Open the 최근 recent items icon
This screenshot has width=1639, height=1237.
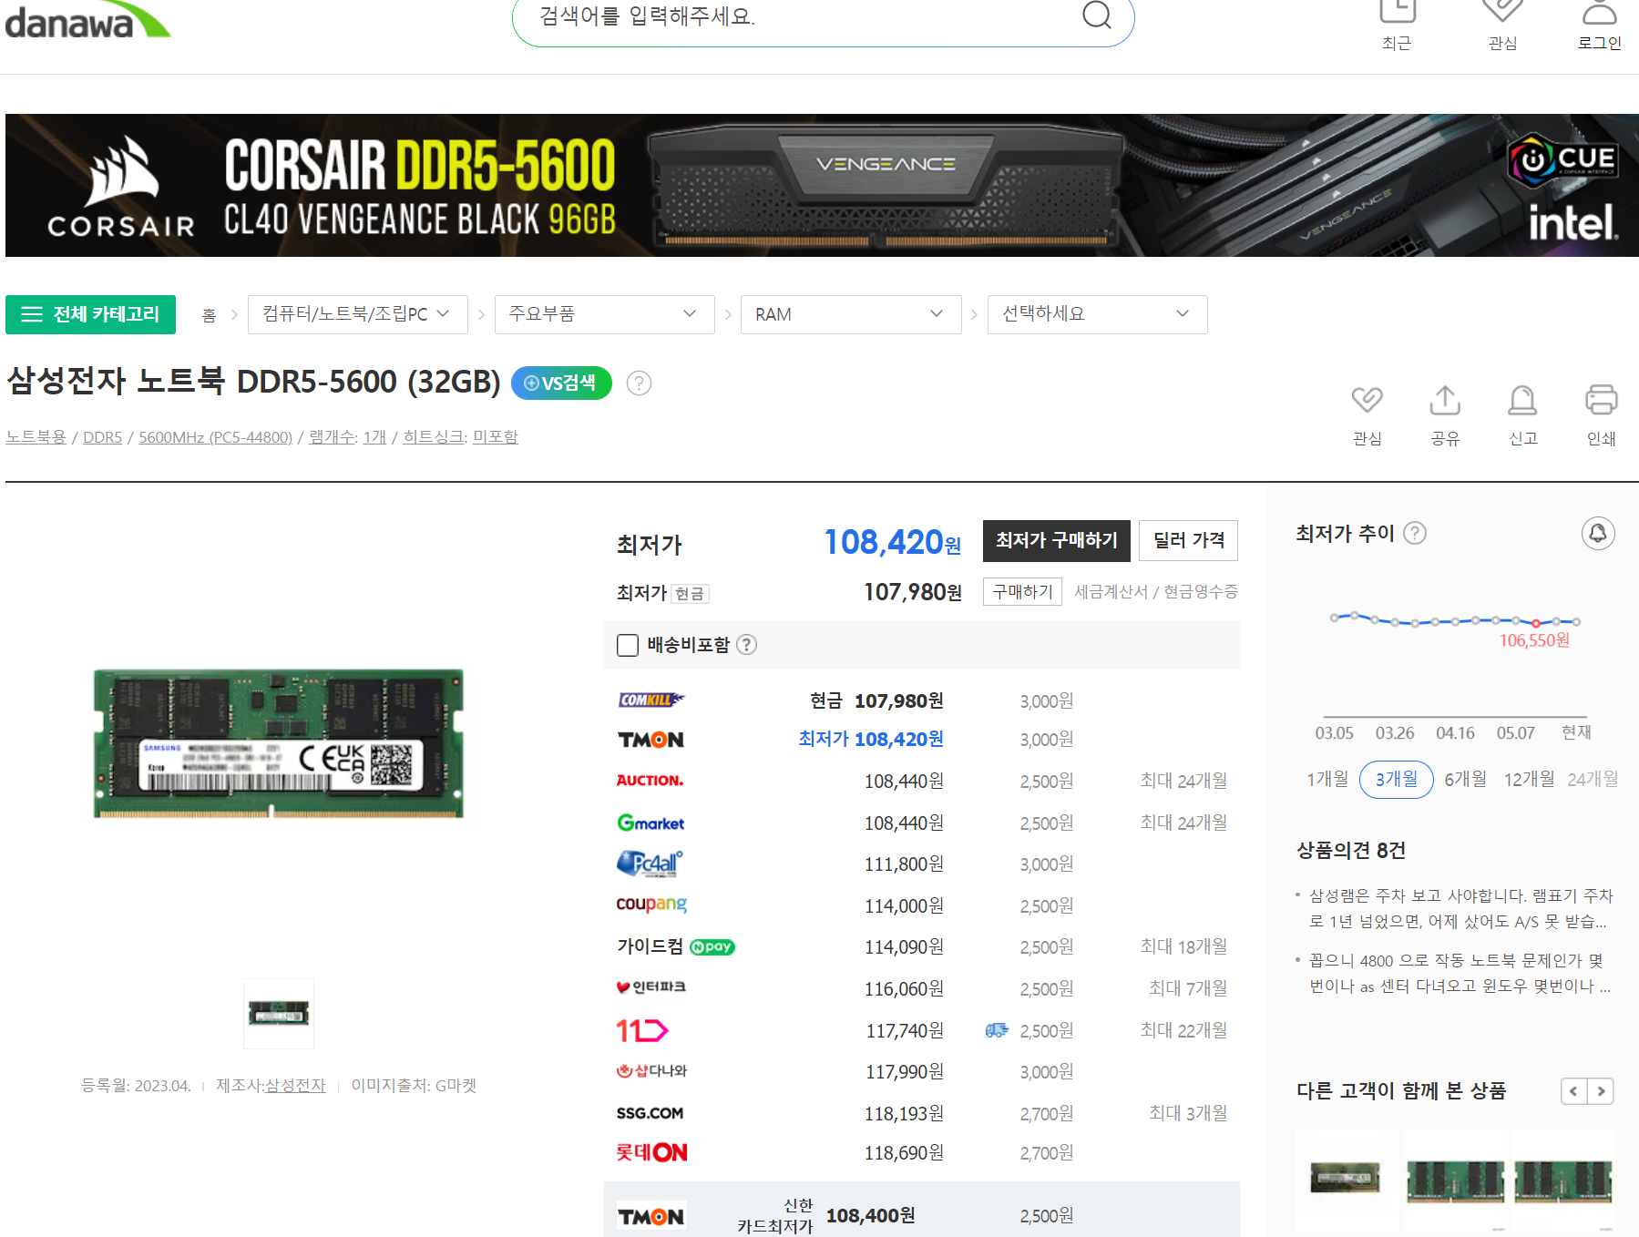[1397, 11]
